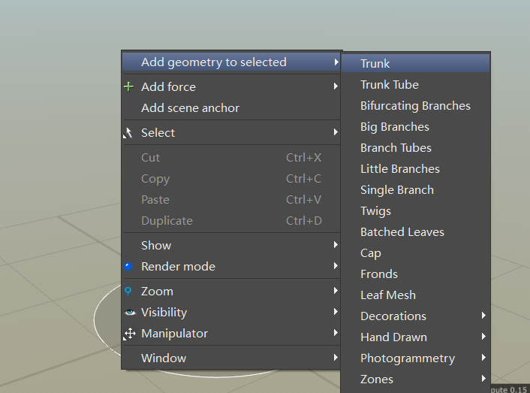Choose Add geometry to selected
The height and width of the screenshot is (393, 530).
point(231,62)
